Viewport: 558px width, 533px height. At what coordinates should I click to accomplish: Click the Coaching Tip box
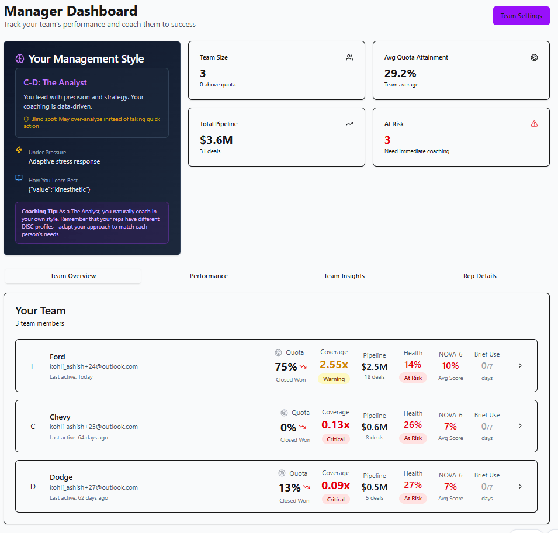[x=92, y=223]
